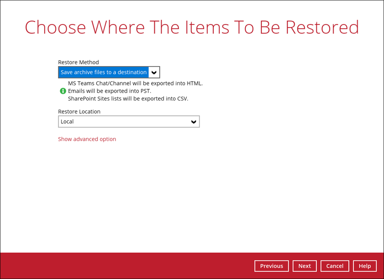The image size is (384, 279).
Task: Click the 'Local' value in Restore Location
Action: pyautogui.click(x=67, y=122)
